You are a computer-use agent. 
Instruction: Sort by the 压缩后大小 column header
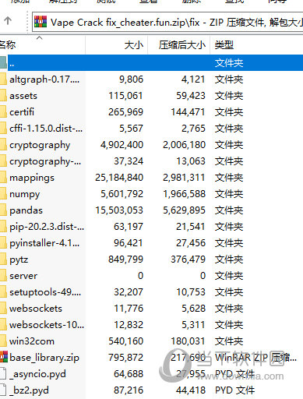(178, 45)
